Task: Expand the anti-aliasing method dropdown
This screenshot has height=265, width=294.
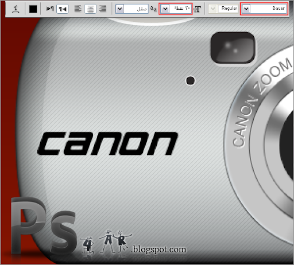Action: coord(119,9)
